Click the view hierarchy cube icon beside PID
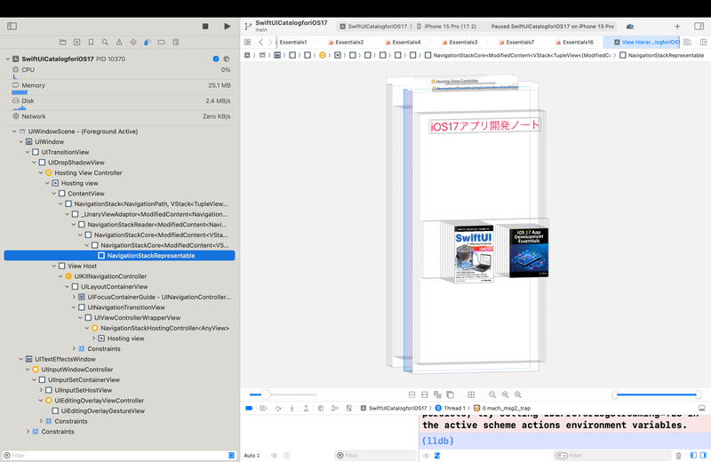711x462 pixels. point(227,59)
